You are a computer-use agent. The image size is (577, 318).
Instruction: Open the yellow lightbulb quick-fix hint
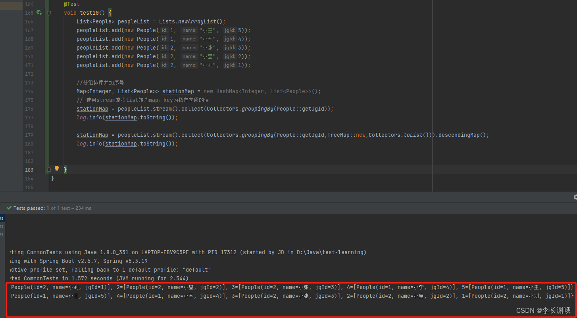57,169
